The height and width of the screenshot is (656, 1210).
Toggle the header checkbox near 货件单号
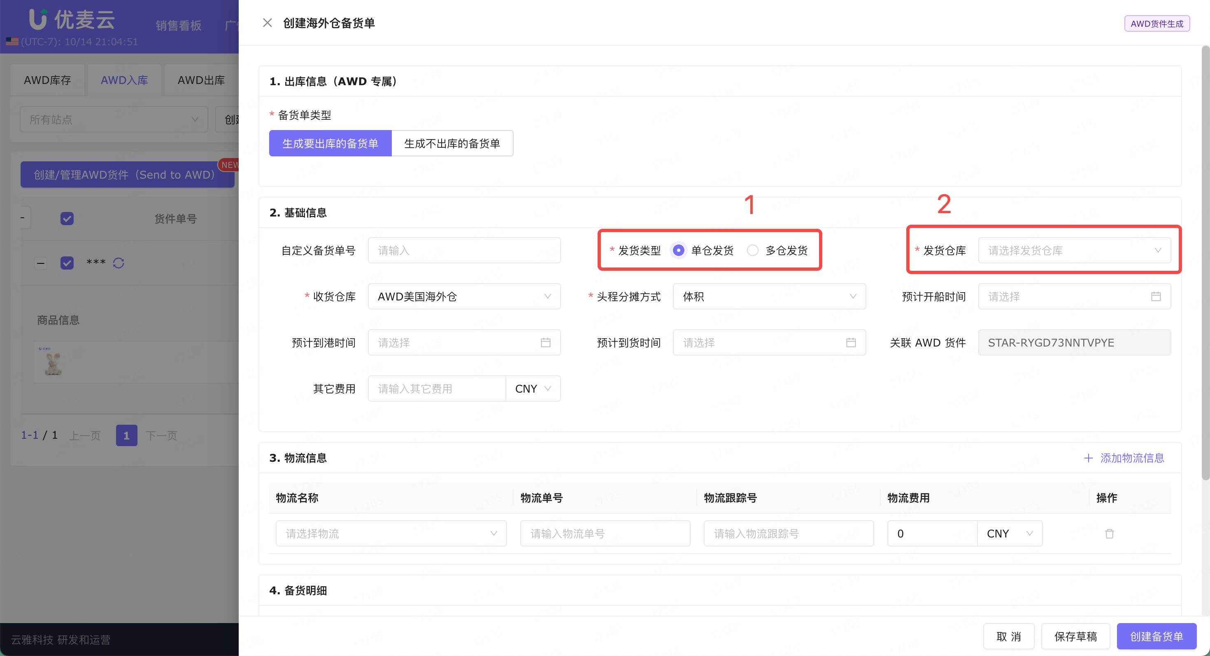pyautogui.click(x=67, y=219)
